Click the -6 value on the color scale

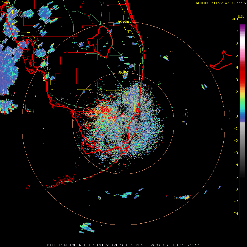pos(236,189)
